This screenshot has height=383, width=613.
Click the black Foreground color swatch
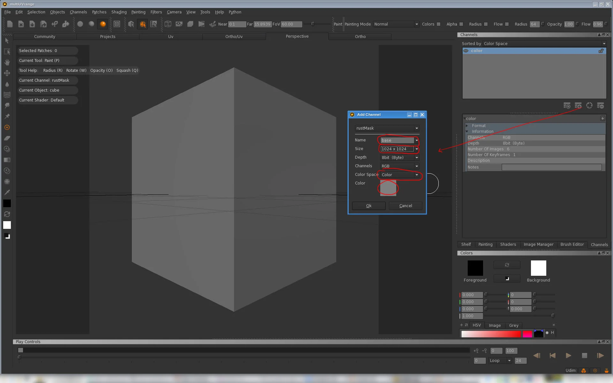click(x=475, y=268)
